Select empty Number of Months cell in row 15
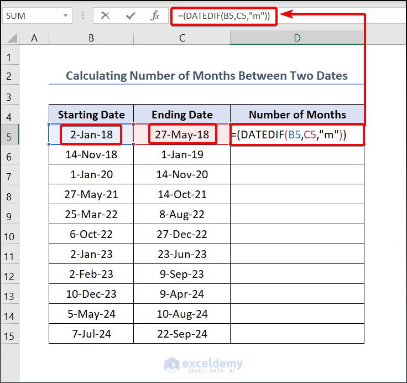Screen dimensions: 407x383 point(297,334)
